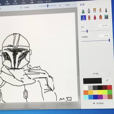This screenshot has width=114, height=114.
Task: Choose the orange color swatch
Action: [86, 92]
